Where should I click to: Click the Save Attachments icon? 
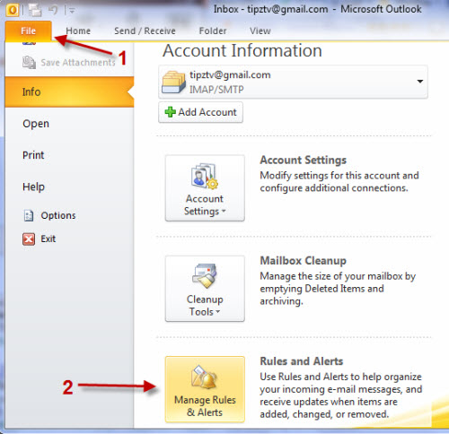[x=29, y=62]
